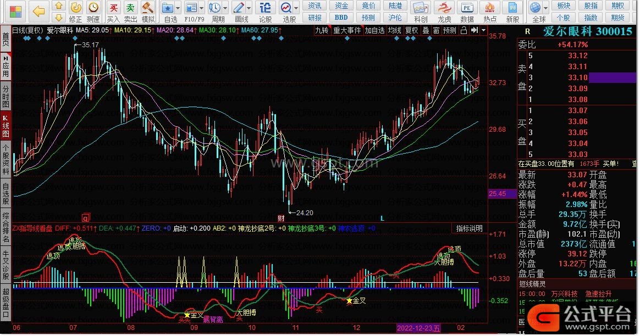Click the lock icon on chart toolbar
This screenshot has height=336, width=640.
tap(464, 30)
